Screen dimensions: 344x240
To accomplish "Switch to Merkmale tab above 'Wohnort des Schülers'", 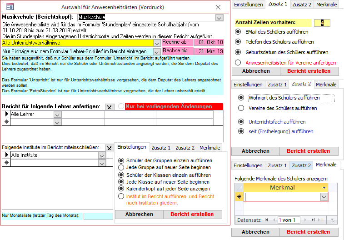I will click(326, 85).
